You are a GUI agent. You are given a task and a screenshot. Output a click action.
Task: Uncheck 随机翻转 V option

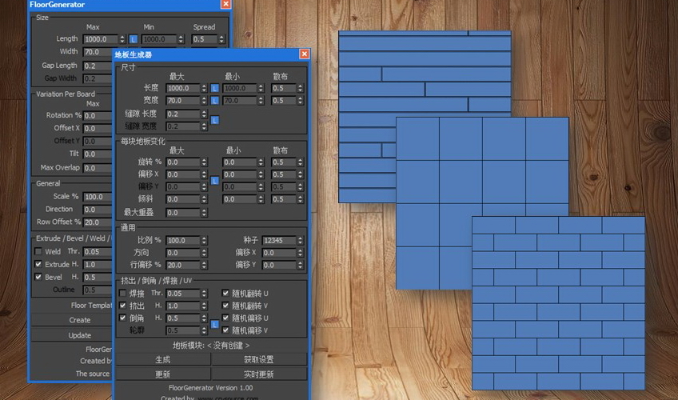click(225, 306)
